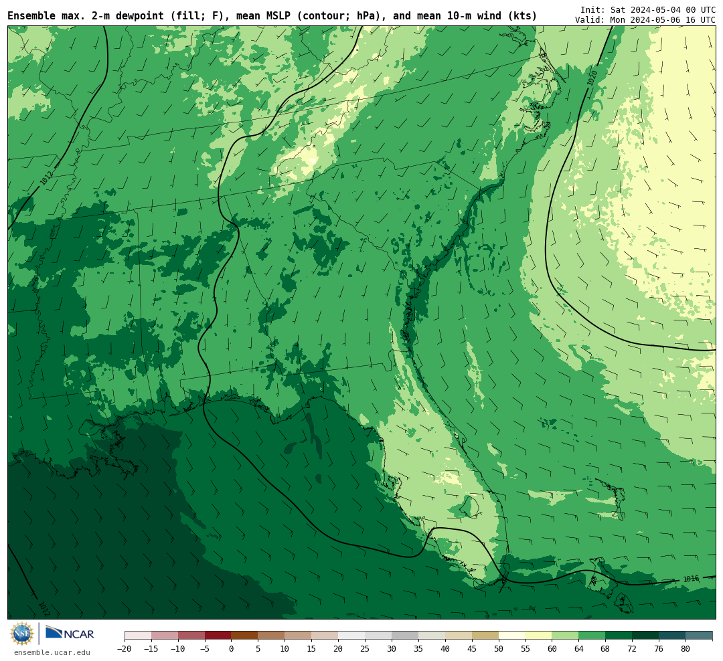Click the 1016 contour label
The image size is (723, 661).
pos(691,579)
